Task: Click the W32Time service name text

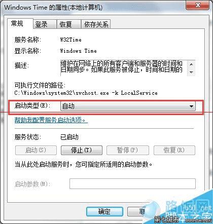Action: tap(71, 40)
